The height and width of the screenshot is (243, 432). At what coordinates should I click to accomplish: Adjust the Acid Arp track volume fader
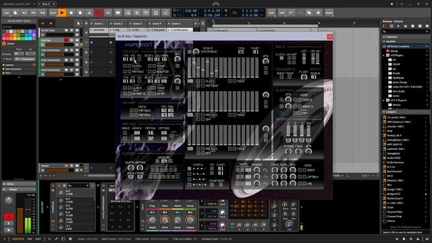click(60, 45)
